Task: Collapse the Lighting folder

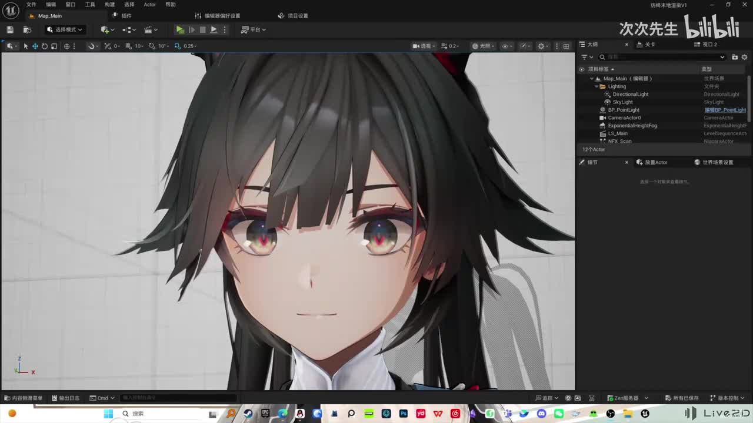Action: (596, 86)
